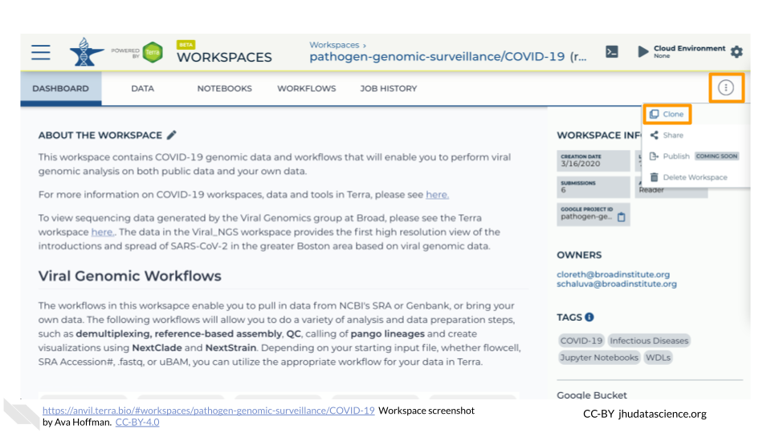Click the Infectious Diseases tag
Screen dimensions: 771x433
click(649, 341)
